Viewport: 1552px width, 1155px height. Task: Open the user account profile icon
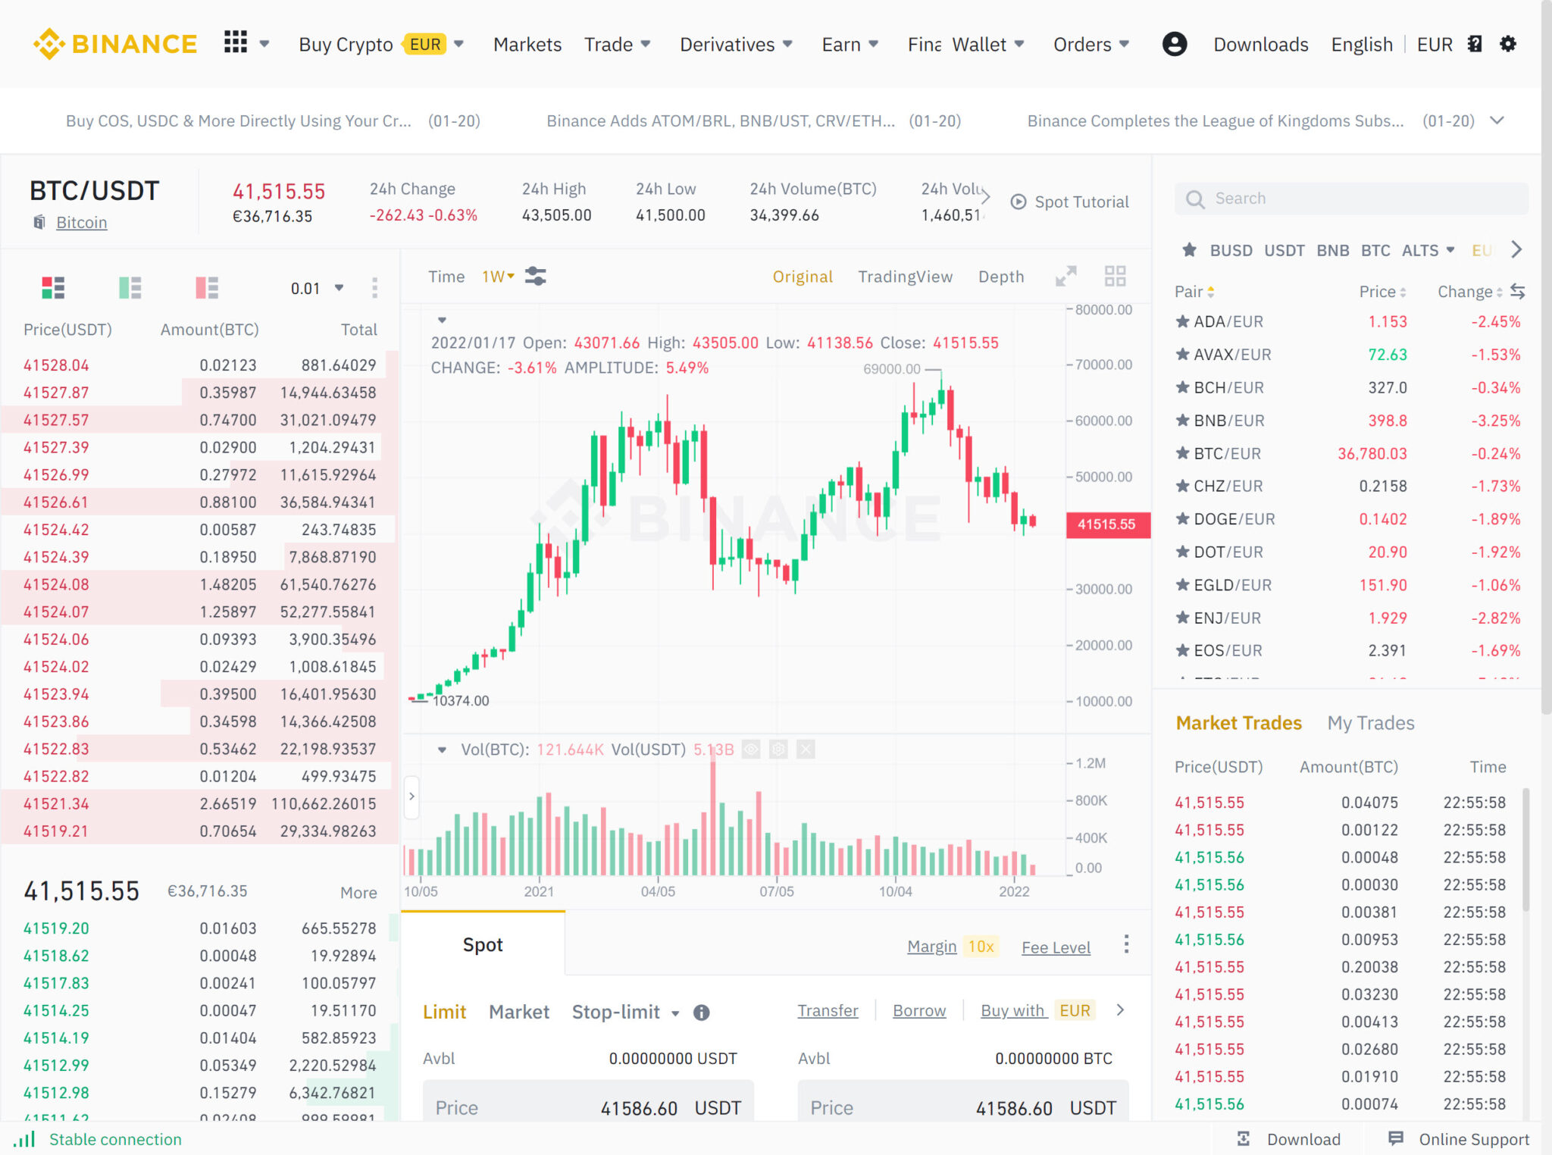point(1175,44)
